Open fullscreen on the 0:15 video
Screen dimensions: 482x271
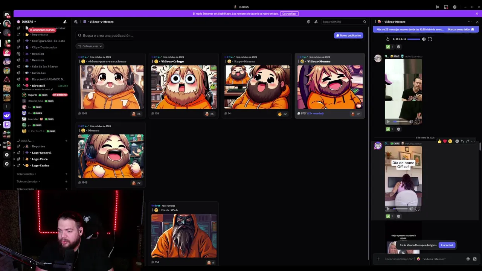click(x=430, y=39)
